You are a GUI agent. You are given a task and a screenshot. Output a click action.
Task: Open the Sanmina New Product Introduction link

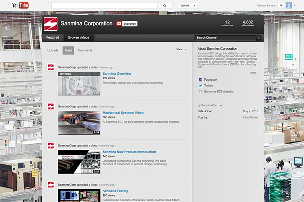coord(129,152)
